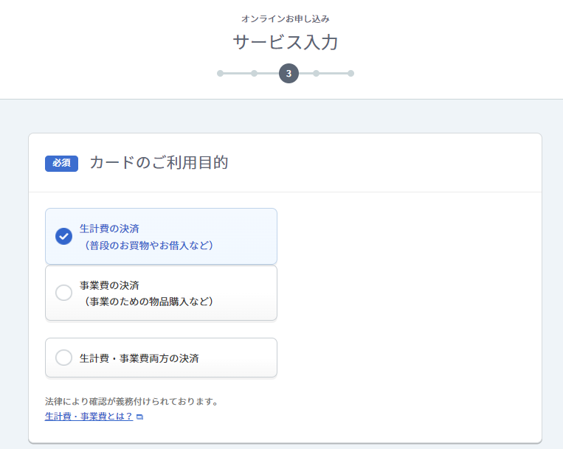563x449 pixels.
Task: Click the last step dot in progress indicator
Action: (x=350, y=74)
